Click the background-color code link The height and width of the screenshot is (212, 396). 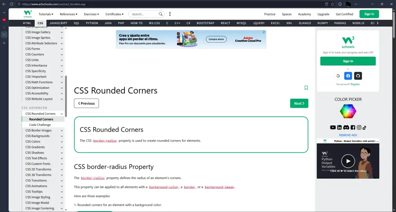(x=164, y=187)
